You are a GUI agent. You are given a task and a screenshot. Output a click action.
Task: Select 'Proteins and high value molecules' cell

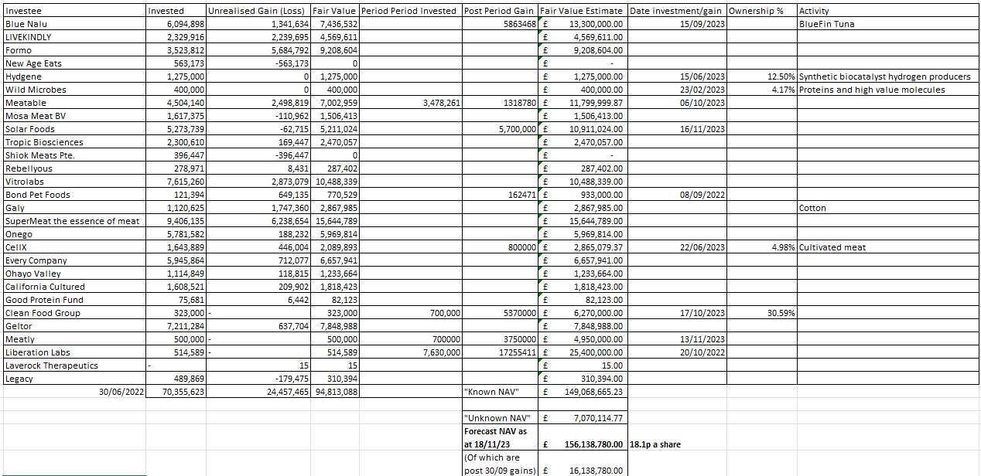point(887,90)
